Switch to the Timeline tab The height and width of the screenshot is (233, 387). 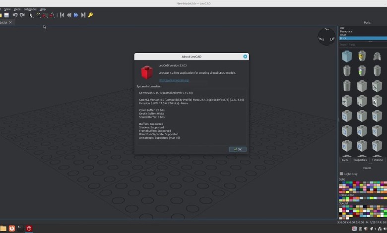pyautogui.click(x=377, y=160)
